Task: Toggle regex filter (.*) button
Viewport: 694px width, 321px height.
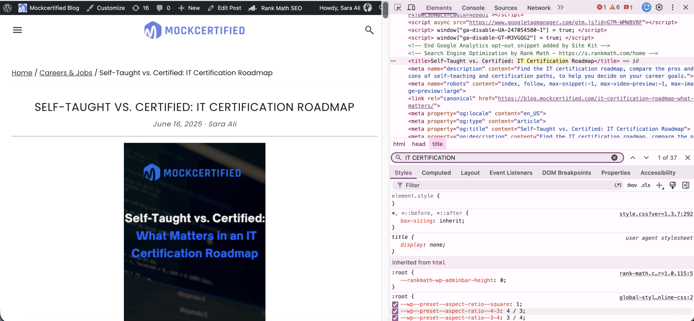Action: 618,185
